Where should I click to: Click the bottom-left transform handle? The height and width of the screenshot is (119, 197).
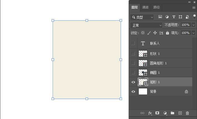(x=53, y=99)
